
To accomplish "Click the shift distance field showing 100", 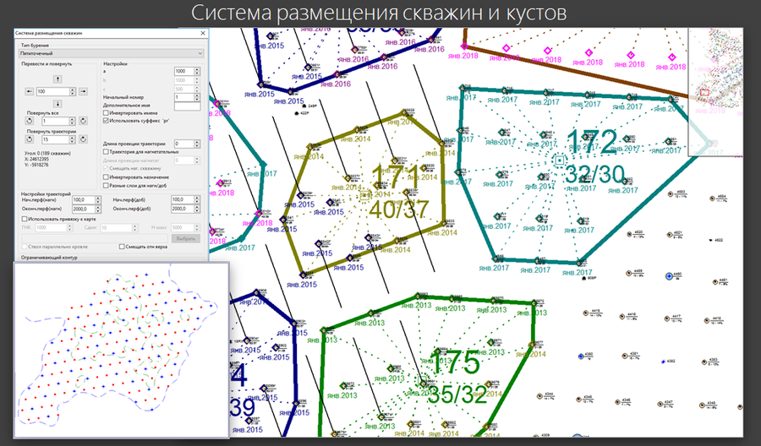I will (x=53, y=91).
